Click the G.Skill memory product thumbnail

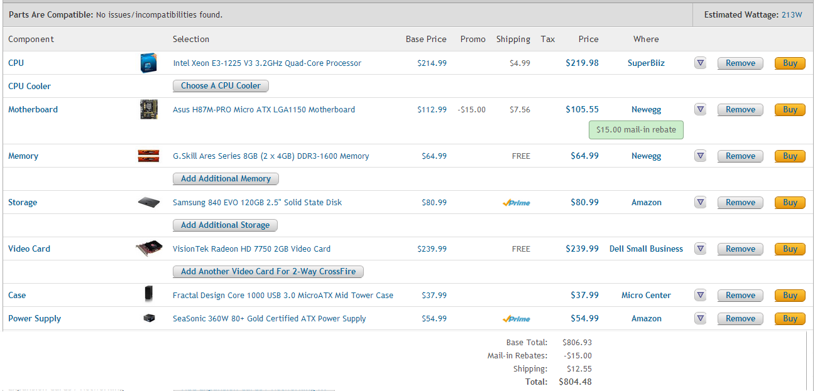149,156
